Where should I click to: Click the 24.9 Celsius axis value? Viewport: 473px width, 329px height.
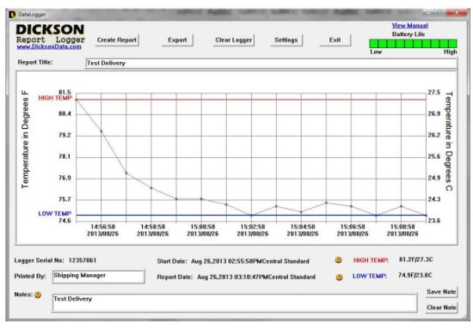tap(434, 178)
